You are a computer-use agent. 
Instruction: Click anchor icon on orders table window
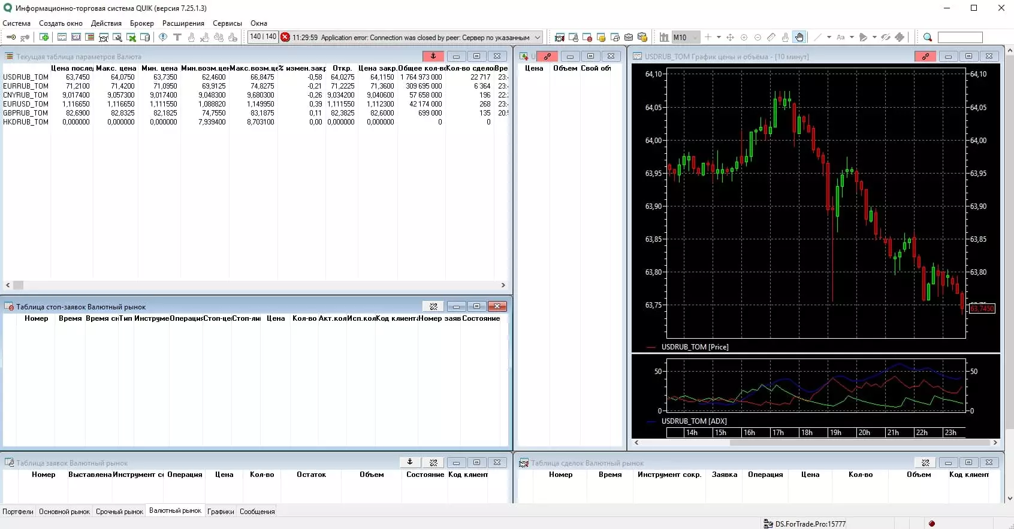[x=410, y=462]
